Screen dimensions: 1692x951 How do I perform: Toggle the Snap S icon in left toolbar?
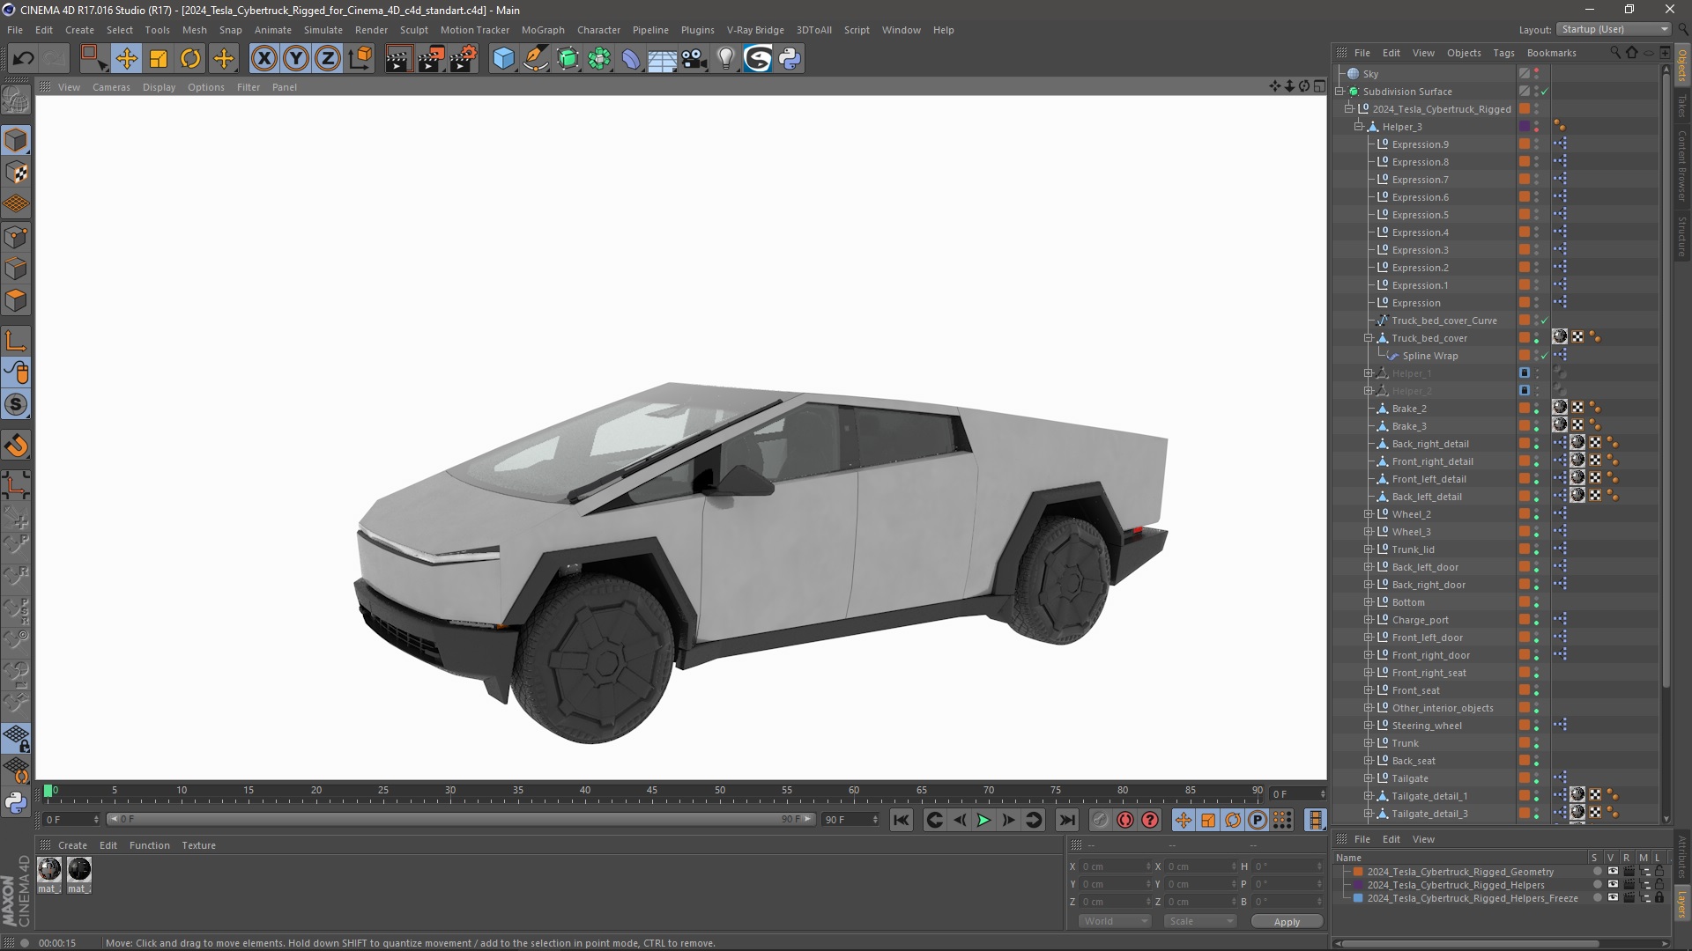pyautogui.click(x=16, y=405)
